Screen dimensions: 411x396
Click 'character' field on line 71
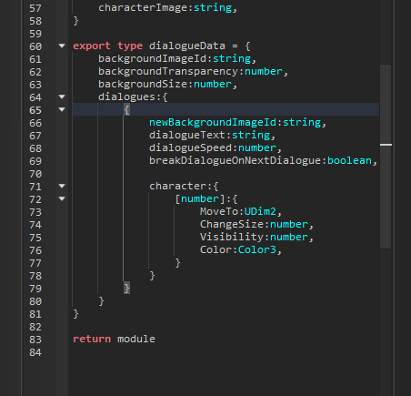(x=177, y=186)
